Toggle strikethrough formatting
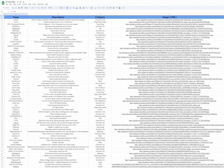Viewport: 224px width, 168px height. click(73, 8)
